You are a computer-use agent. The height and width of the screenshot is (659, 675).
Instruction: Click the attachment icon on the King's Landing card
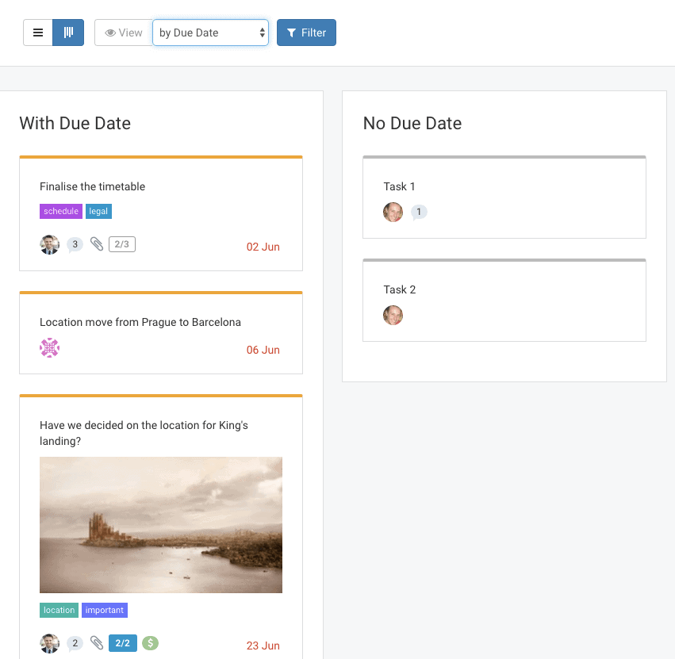(x=97, y=643)
